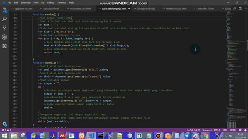Screen dimensions: 248x139
Task: Switch to the bpipekan16.html tab
Action: tap(22, 8)
